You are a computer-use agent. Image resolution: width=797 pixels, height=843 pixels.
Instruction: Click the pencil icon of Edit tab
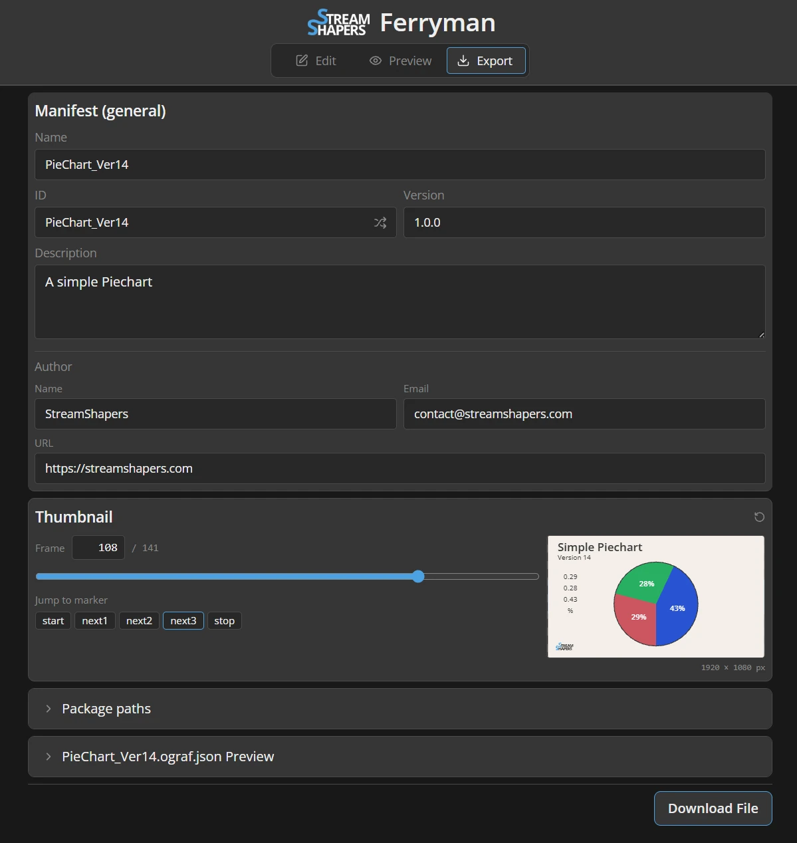[302, 60]
